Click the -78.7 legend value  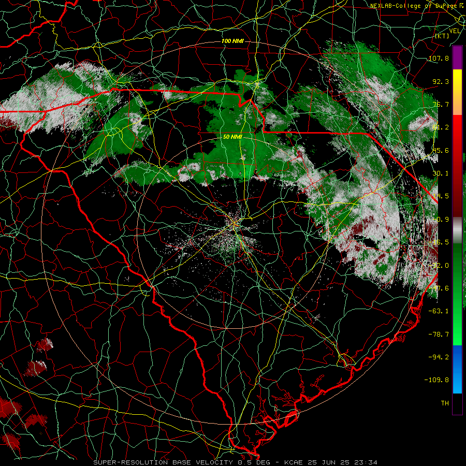[x=439, y=334]
